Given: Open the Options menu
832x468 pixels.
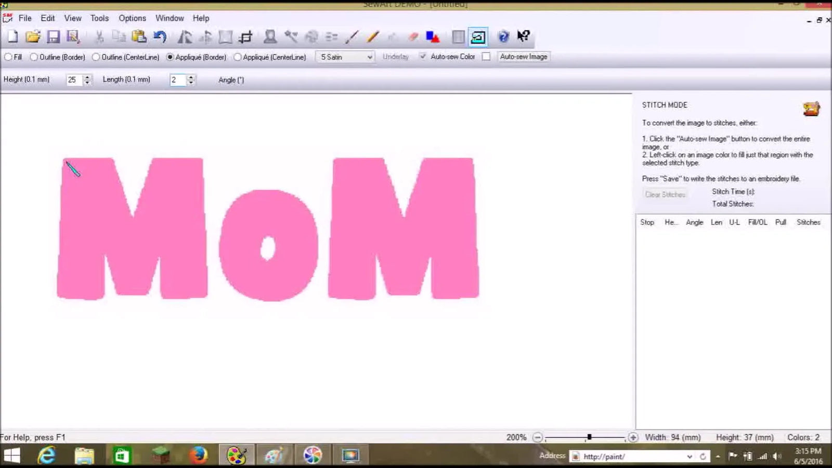Looking at the screenshot, I should pos(132,18).
